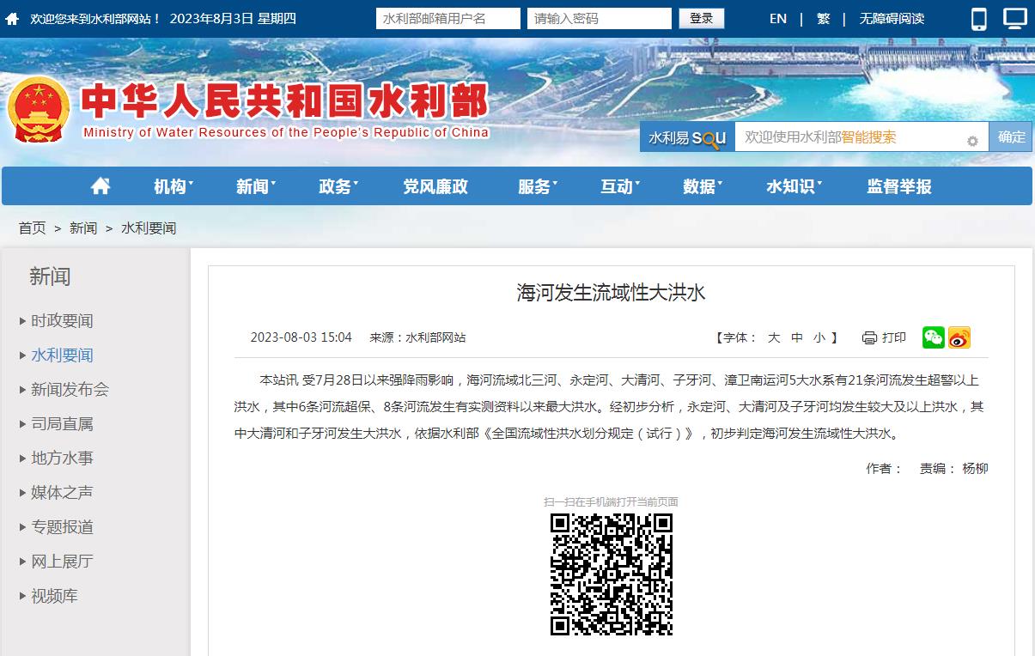Set font size to medium (中)
The image size is (1035, 656).
796,338
